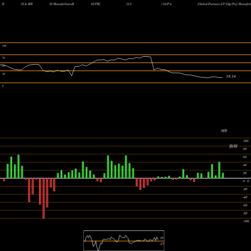Click the sharp drop on RSI line
Viewport: 251px width, 251px height.
click(153, 63)
